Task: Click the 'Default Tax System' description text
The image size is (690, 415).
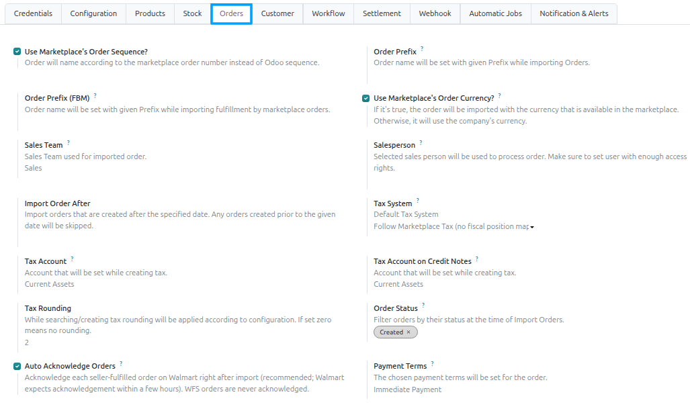Action: coord(406,214)
